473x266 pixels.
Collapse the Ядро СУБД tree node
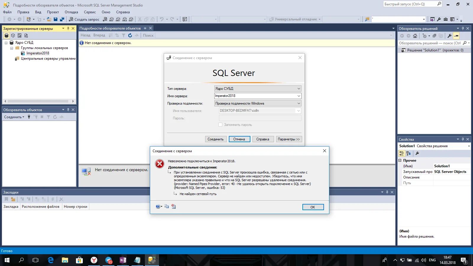point(6,43)
